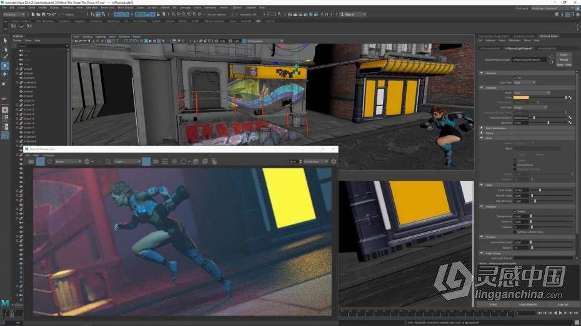This screenshot has height=326, width=581.
Task: Click the redo arrow icon
Action: tap(54, 14)
